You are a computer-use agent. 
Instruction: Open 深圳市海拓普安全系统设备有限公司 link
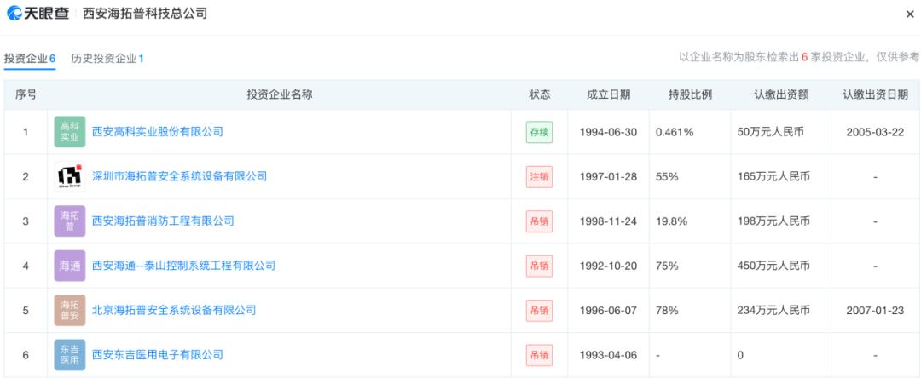(179, 176)
